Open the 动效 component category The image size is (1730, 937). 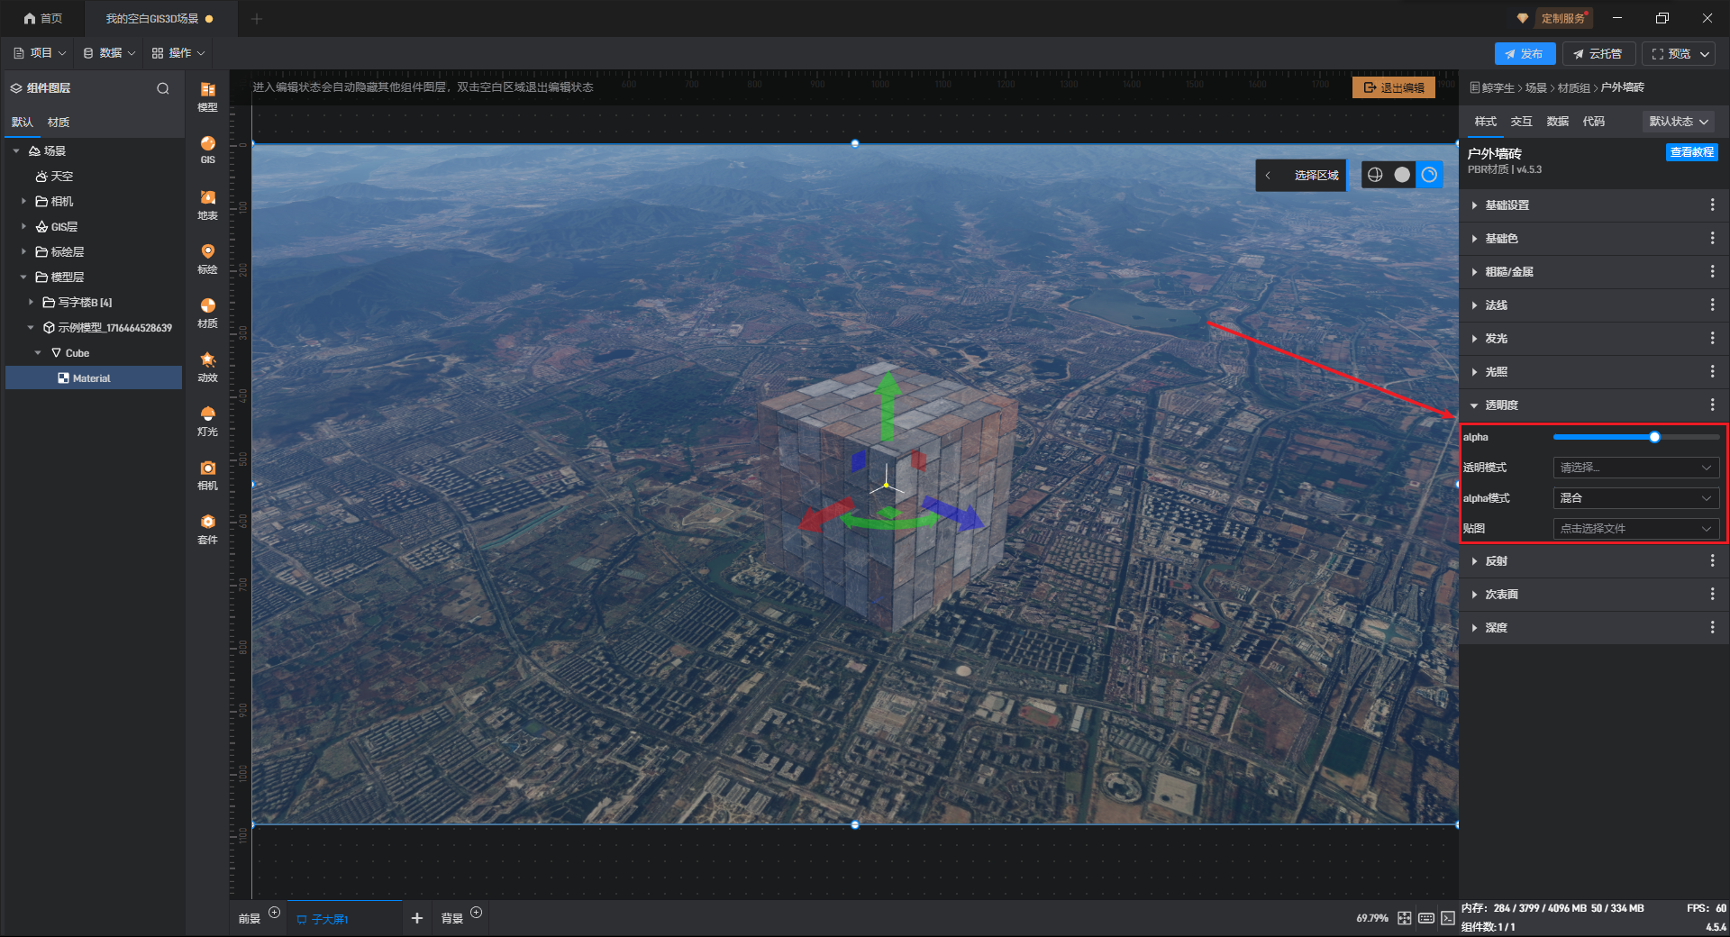pos(207,367)
